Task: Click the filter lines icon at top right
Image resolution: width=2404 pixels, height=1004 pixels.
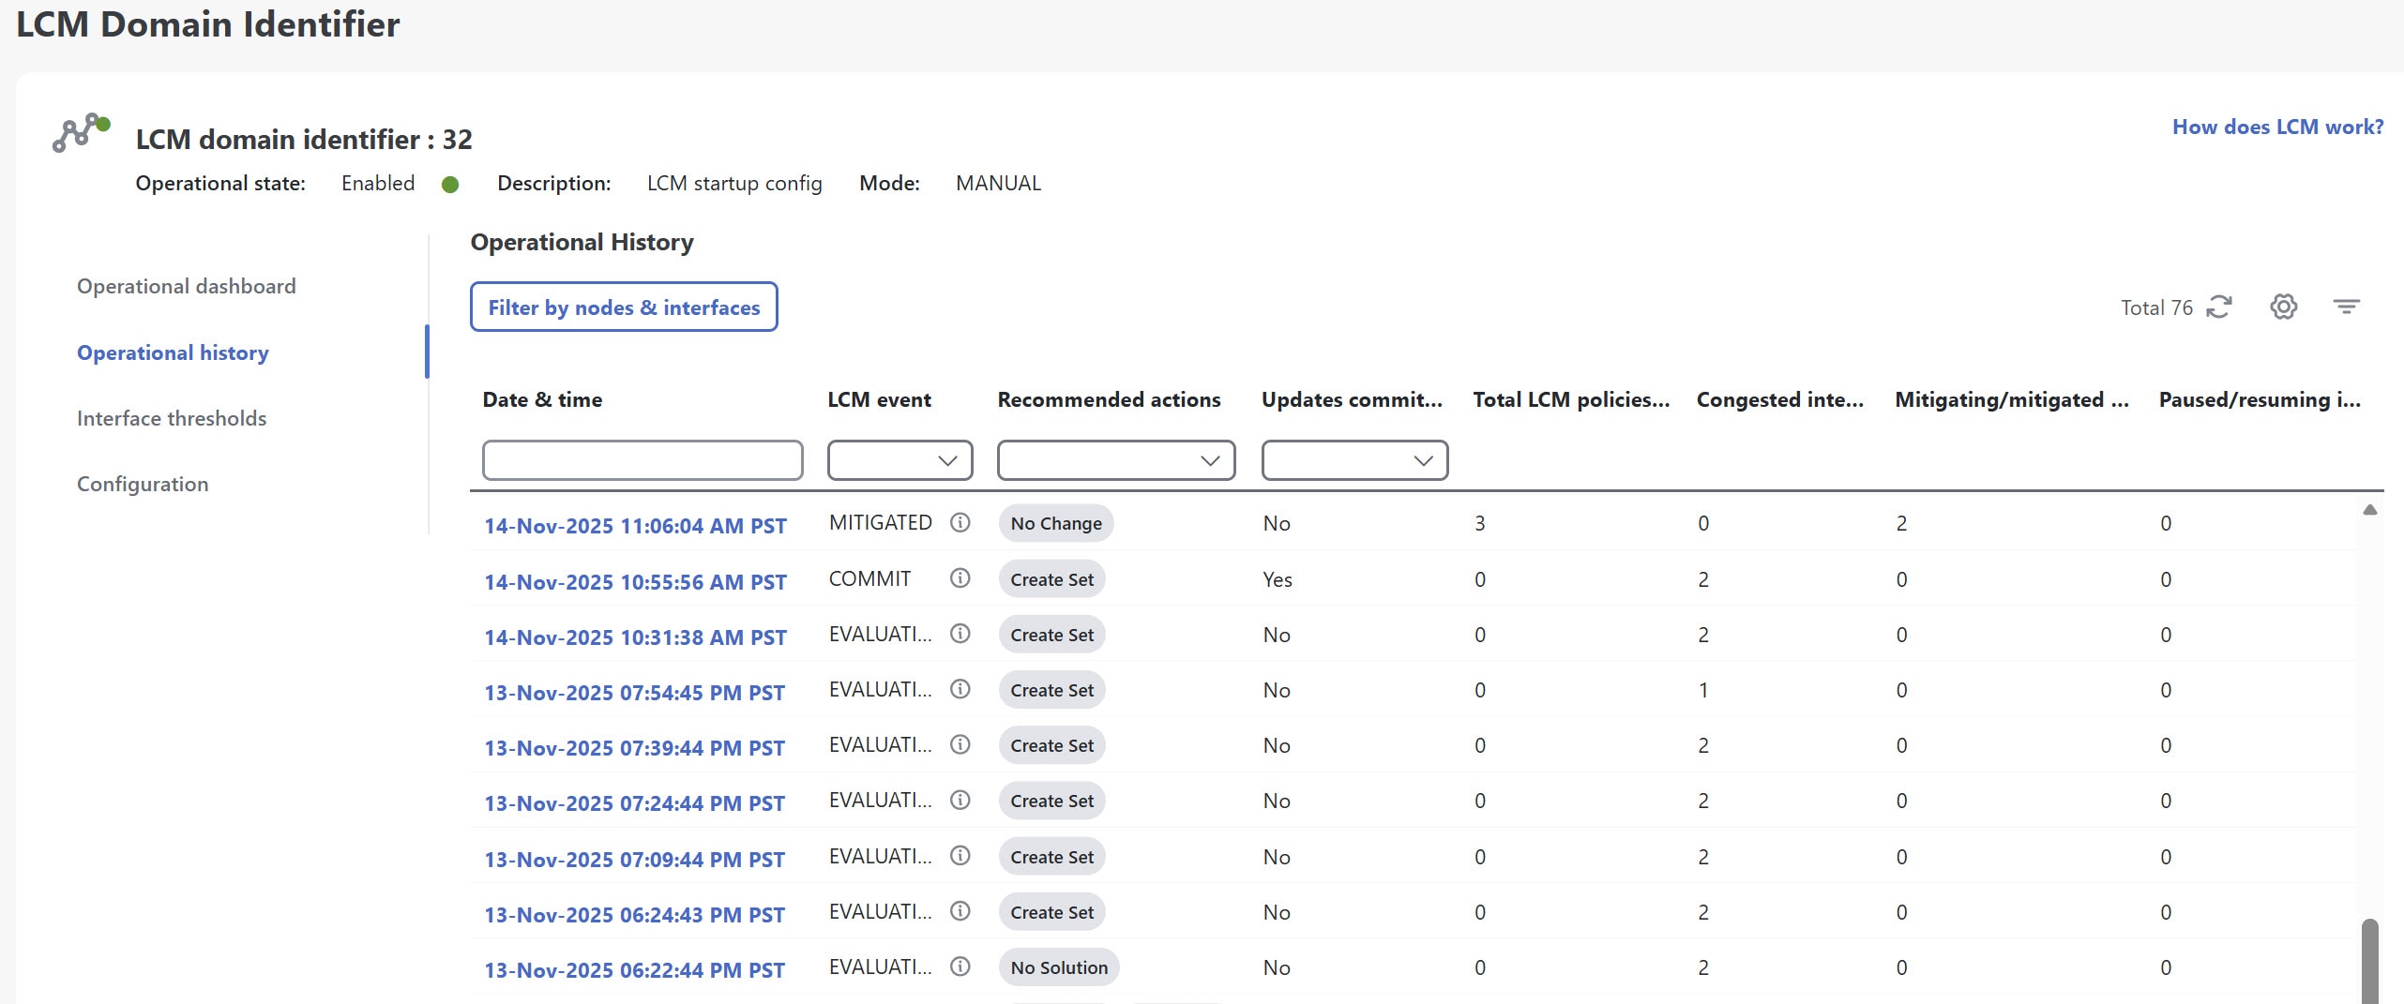Action: 2346,307
